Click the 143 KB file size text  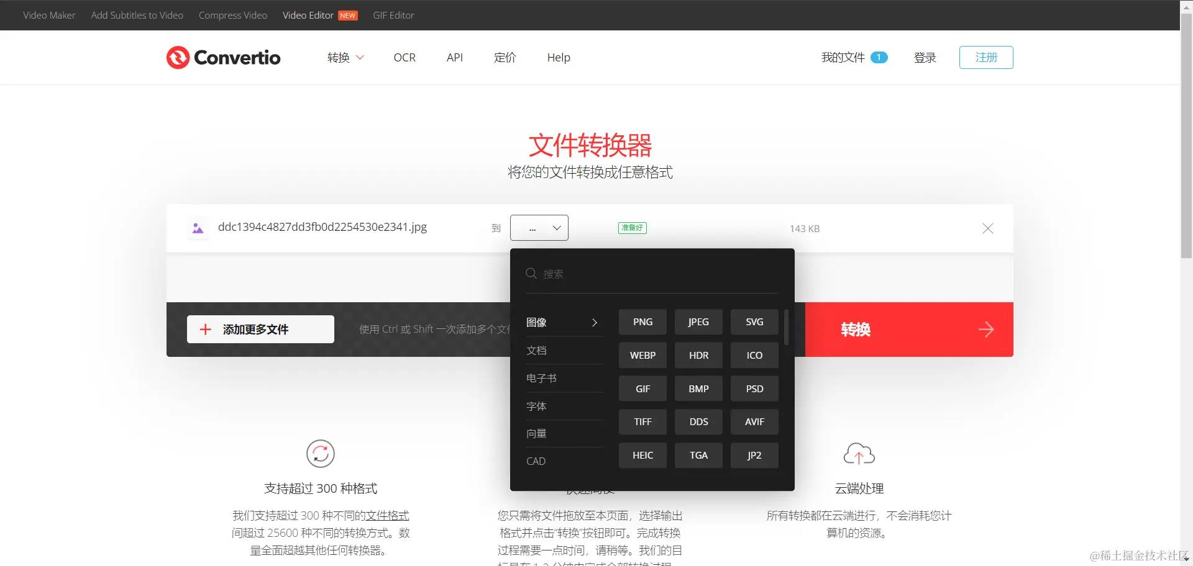(x=805, y=229)
